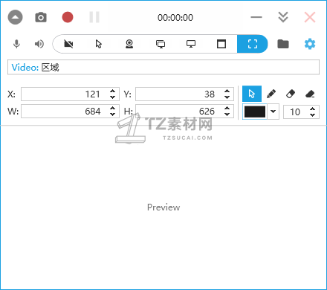Toggle speaker system audio recording

tap(39, 44)
